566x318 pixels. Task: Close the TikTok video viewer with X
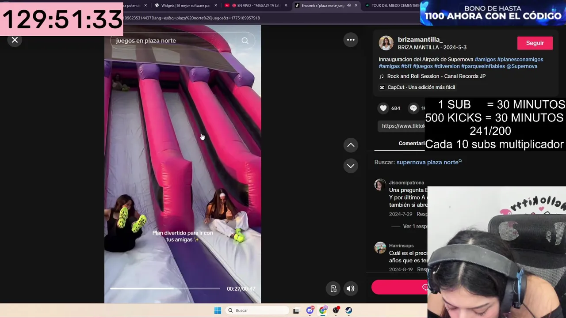point(15,40)
